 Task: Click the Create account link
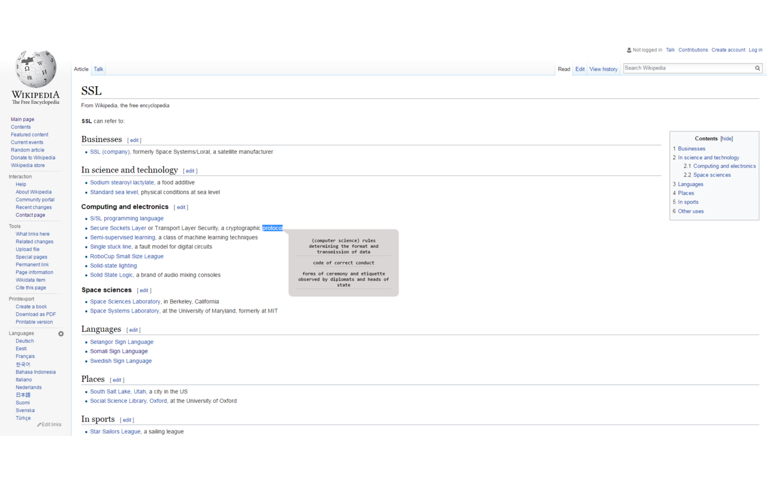coord(728,50)
